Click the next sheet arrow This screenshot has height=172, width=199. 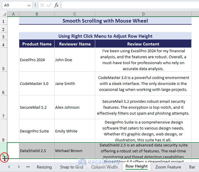coord(19,167)
